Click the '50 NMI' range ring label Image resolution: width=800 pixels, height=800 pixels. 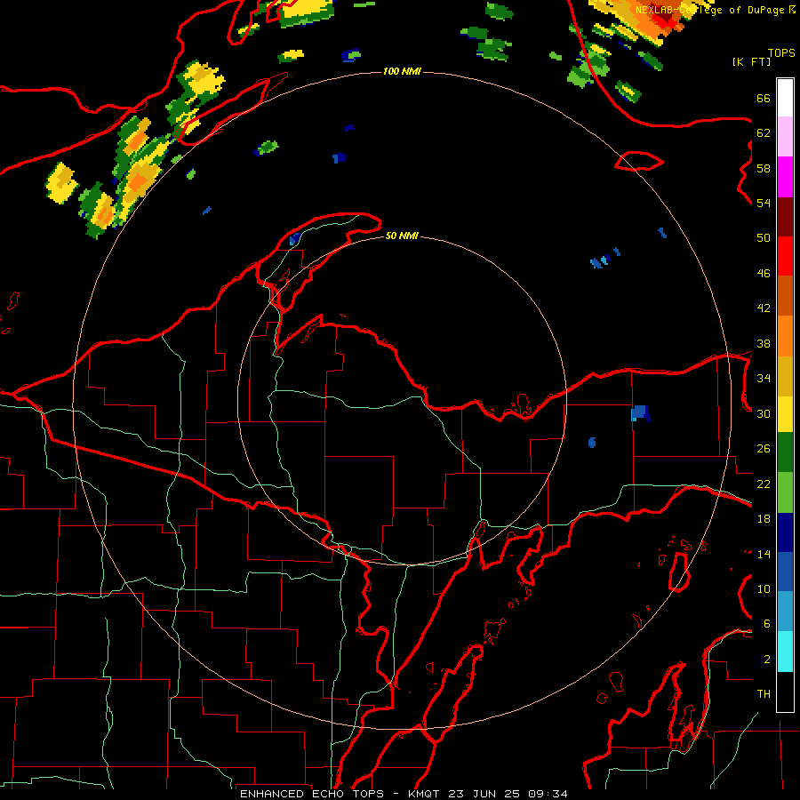(402, 236)
